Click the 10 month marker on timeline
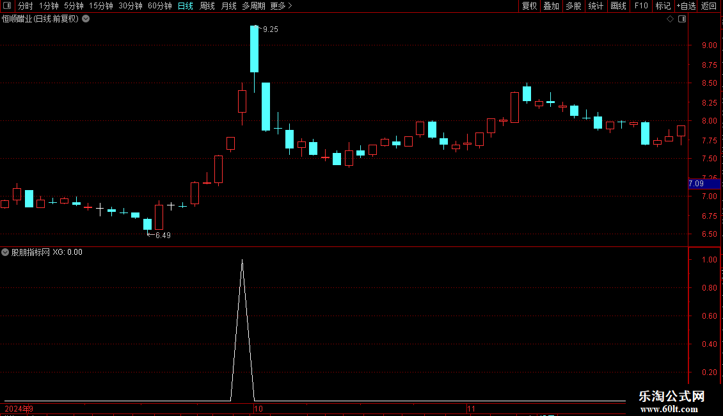Image resolution: width=723 pixels, height=416 pixels. point(258,408)
